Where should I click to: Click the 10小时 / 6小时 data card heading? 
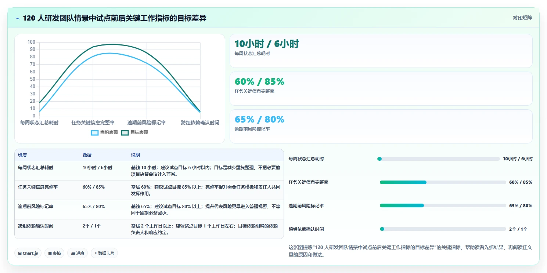pos(267,44)
